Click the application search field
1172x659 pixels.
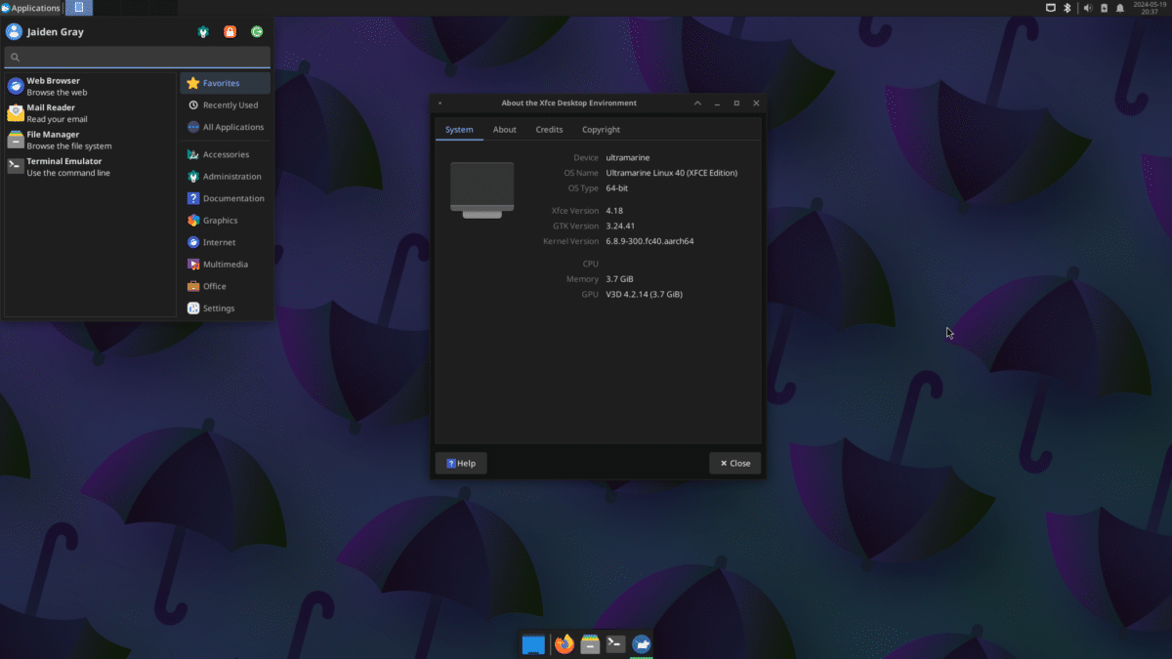click(137, 57)
